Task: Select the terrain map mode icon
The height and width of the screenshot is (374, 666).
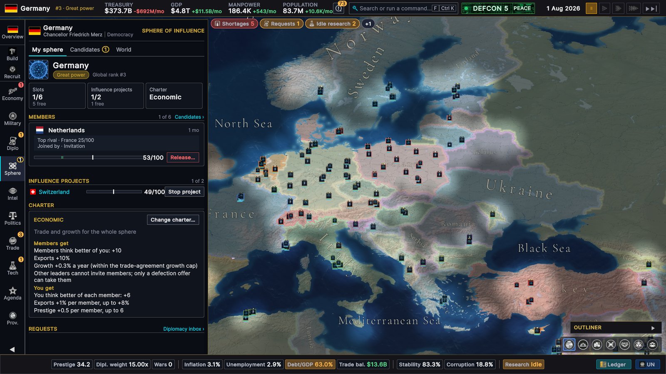Action: tap(583, 344)
